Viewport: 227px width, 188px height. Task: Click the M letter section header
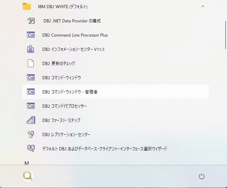coord(27,163)
